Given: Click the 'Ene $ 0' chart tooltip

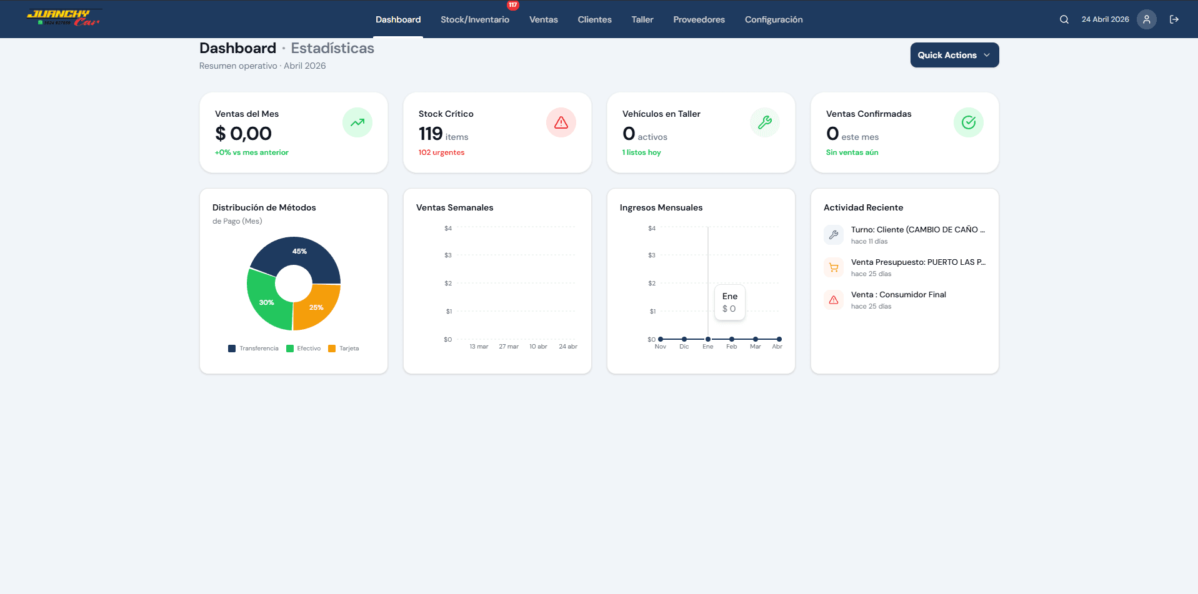Looking at the screenshot, I should point(729,302).
